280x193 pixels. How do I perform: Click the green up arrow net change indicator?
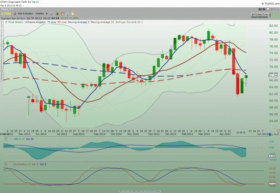[270, 16]
